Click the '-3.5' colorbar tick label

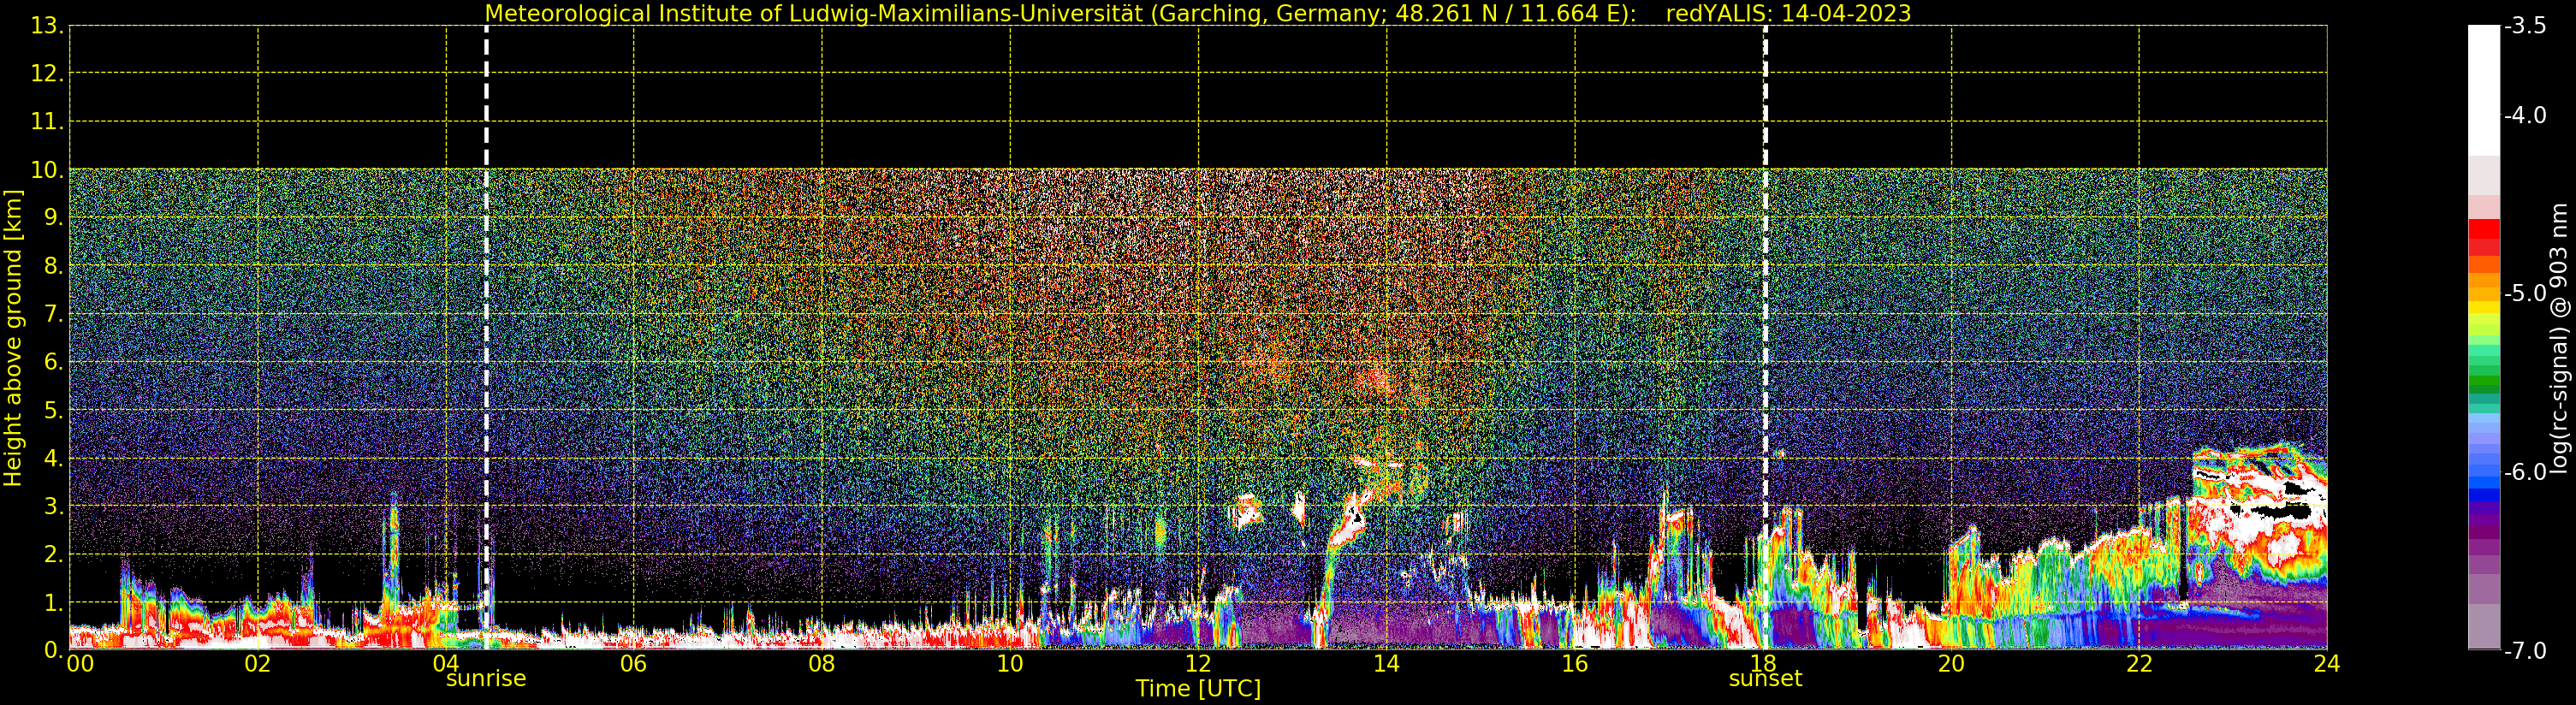(x=2525, y=26)
